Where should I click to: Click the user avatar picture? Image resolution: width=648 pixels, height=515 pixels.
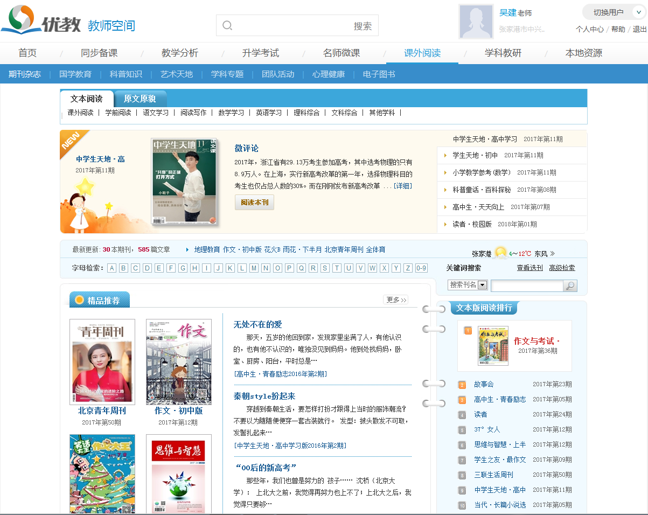[x=476, y=22]
